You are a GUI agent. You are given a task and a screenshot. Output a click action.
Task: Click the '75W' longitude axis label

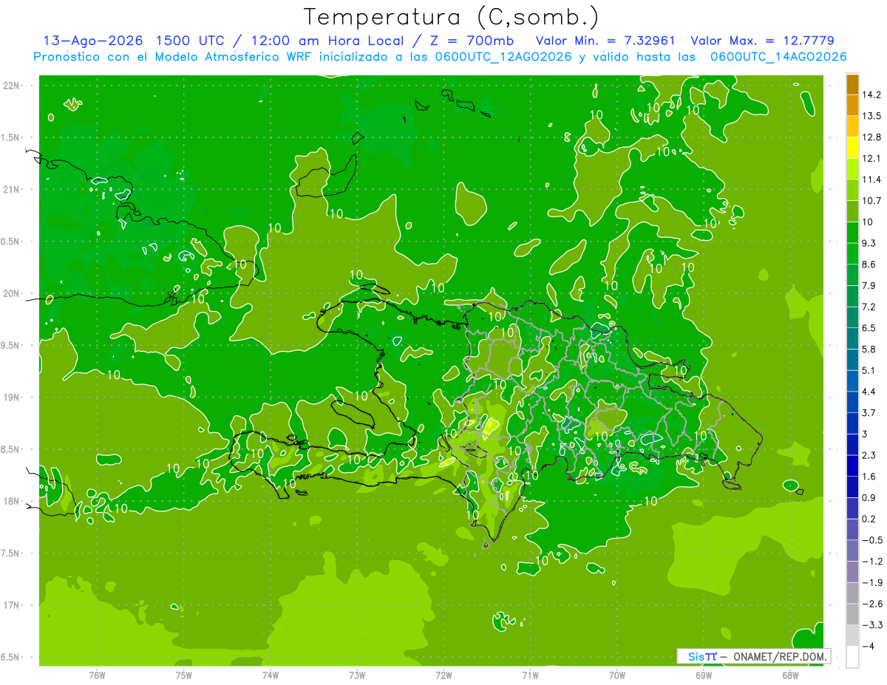point(184,675)
